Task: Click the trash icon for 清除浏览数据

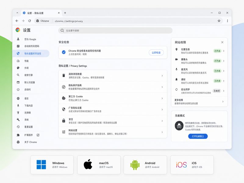Action: pos(64,75)
